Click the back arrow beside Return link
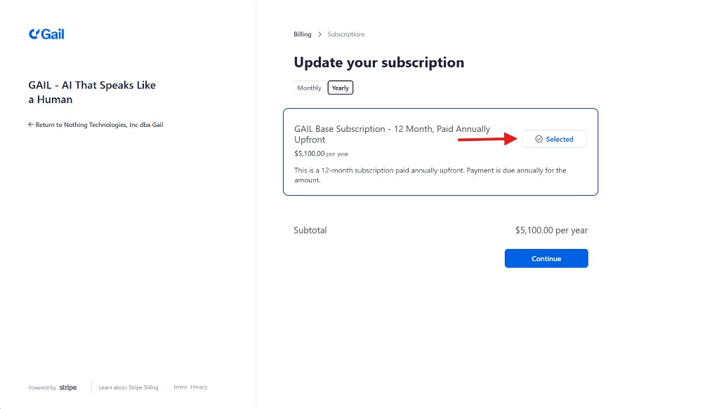Screen dimensions: 719x409 point(31,125)
